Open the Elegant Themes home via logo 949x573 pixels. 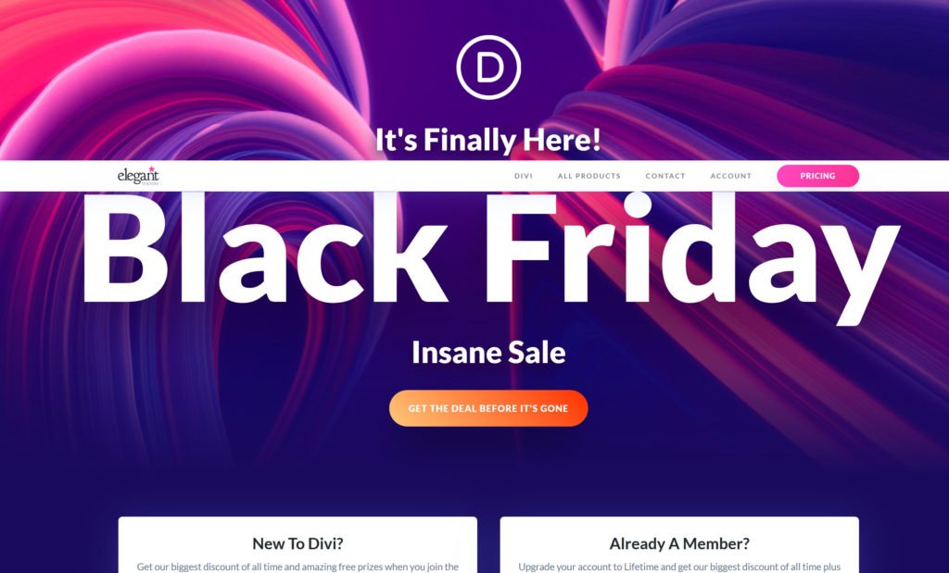(x=139, y=175)
